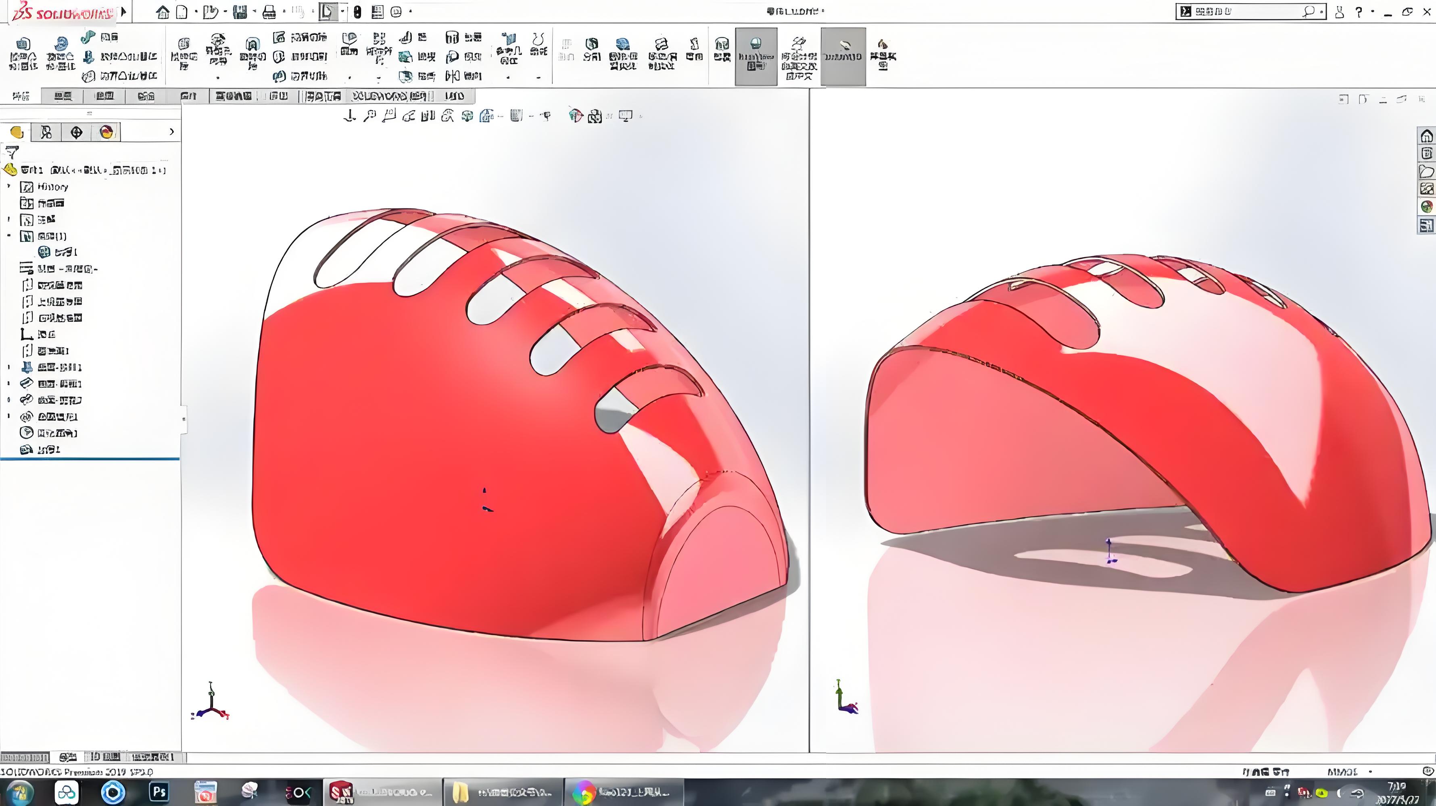1436x806 pixels.
Task: Open the dropdown arrow next to the Save icon
Action: [254, 12]
